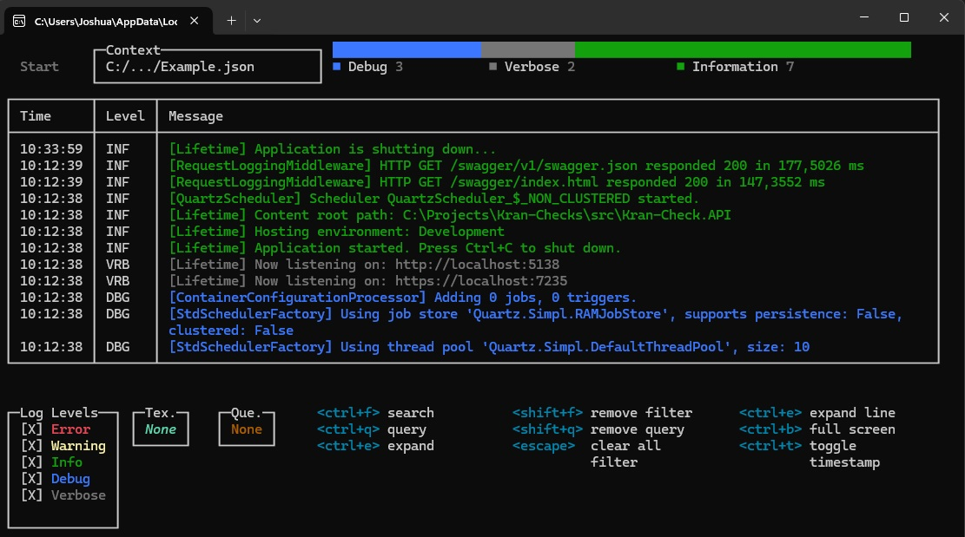The width and height of the screenshot is (965, 537).
Task: Click the terminal icon in the tab
Action: point(19,21)
